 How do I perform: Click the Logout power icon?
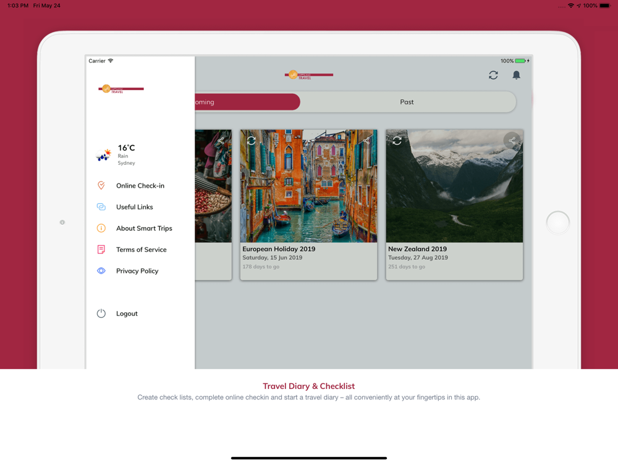(x=101, y=314)
